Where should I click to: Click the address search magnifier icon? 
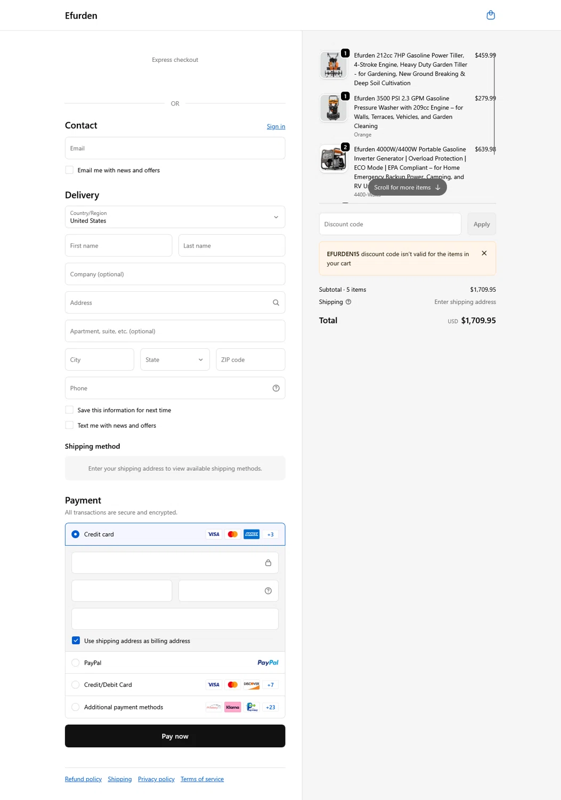(276, 302)
